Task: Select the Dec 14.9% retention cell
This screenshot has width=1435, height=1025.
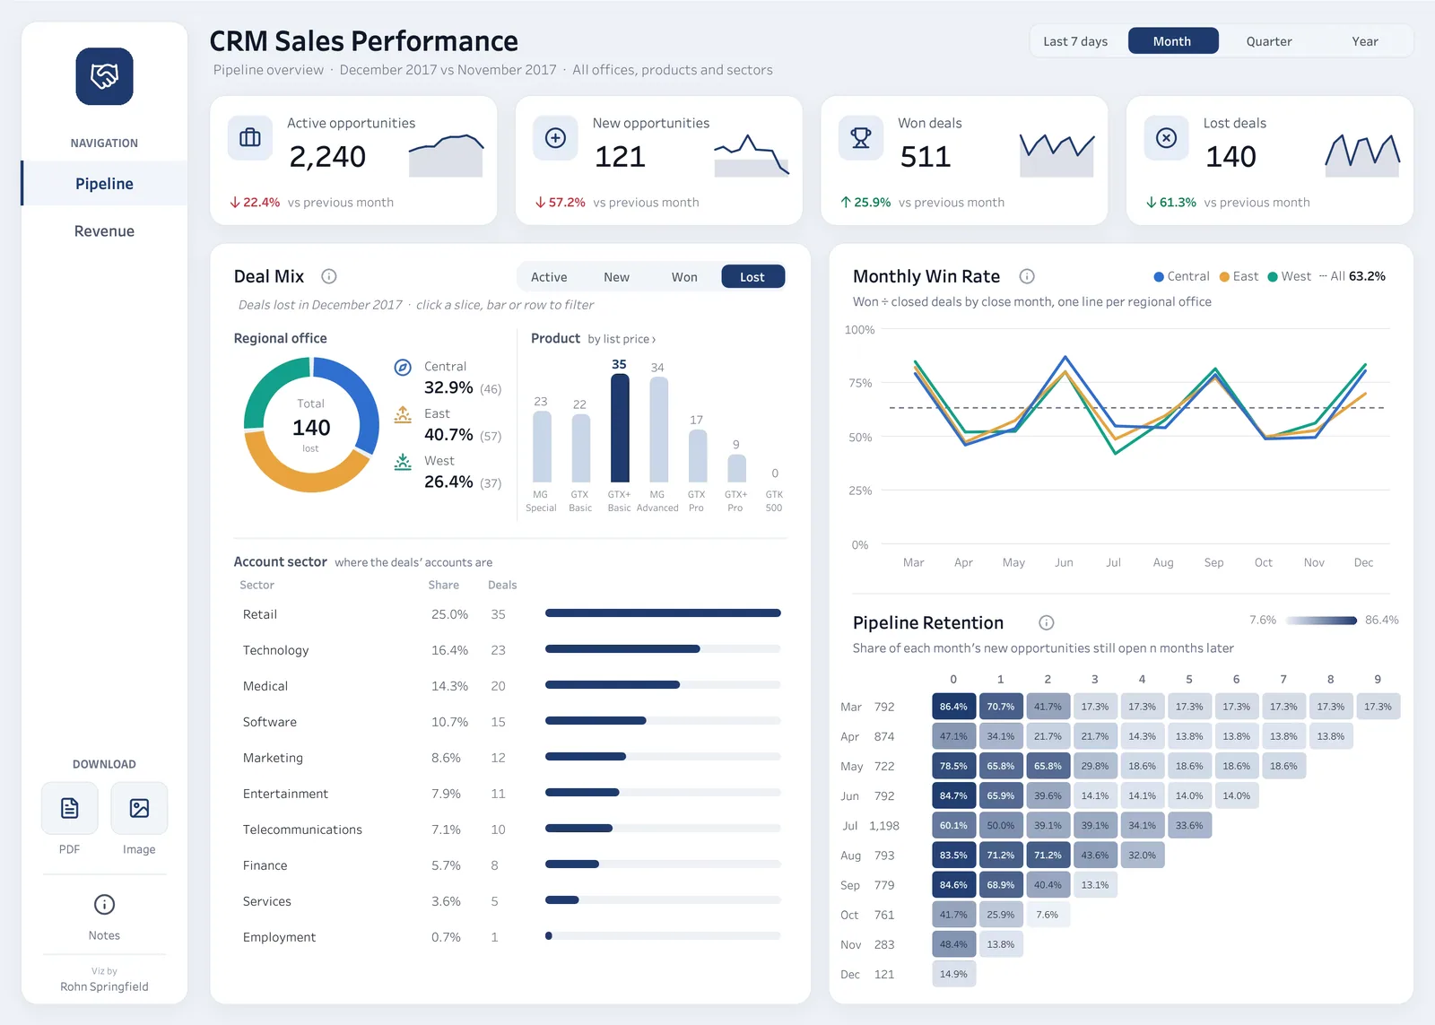Action: pos(953,974)
